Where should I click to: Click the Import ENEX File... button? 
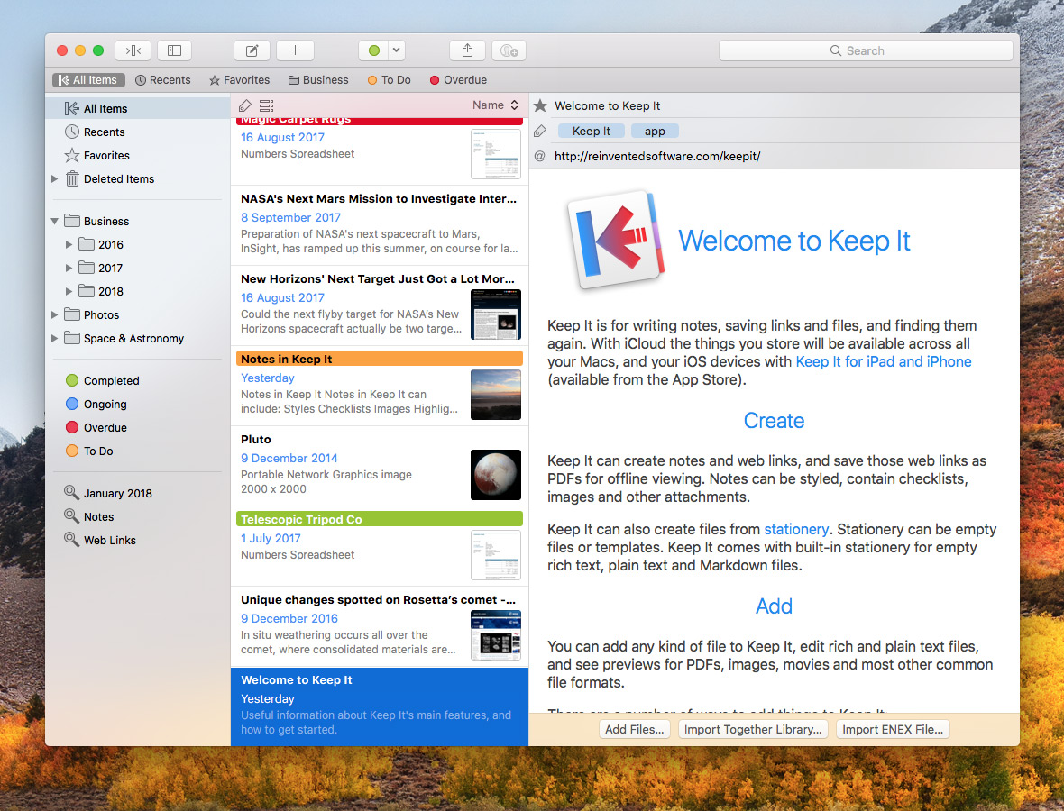(x=893, y=729)
